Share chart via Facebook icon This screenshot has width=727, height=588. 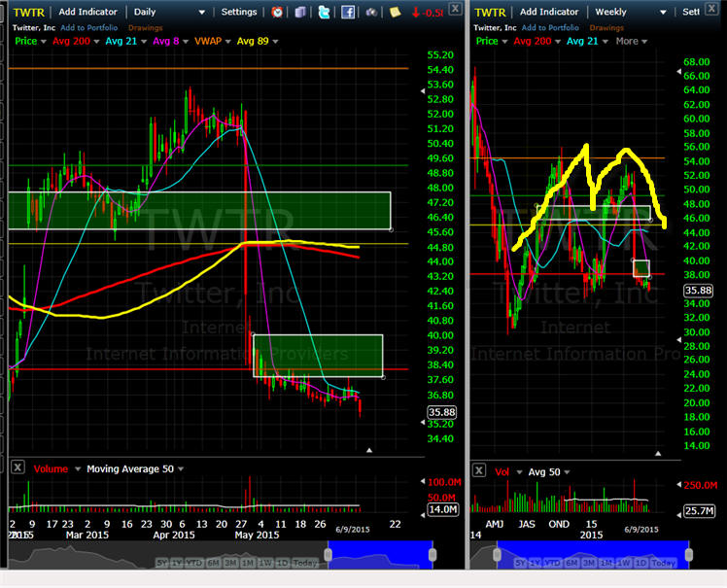coord(348,12)
